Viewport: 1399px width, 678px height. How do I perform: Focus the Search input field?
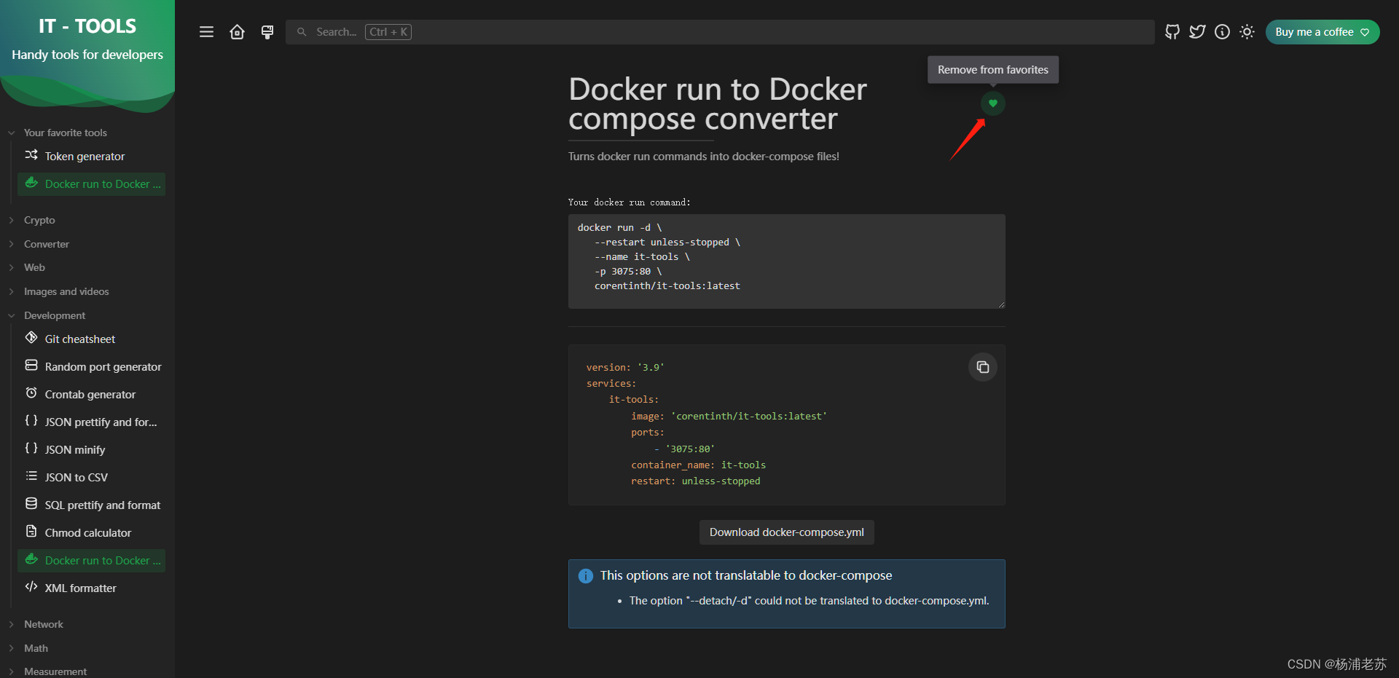(x=720, y=32)
